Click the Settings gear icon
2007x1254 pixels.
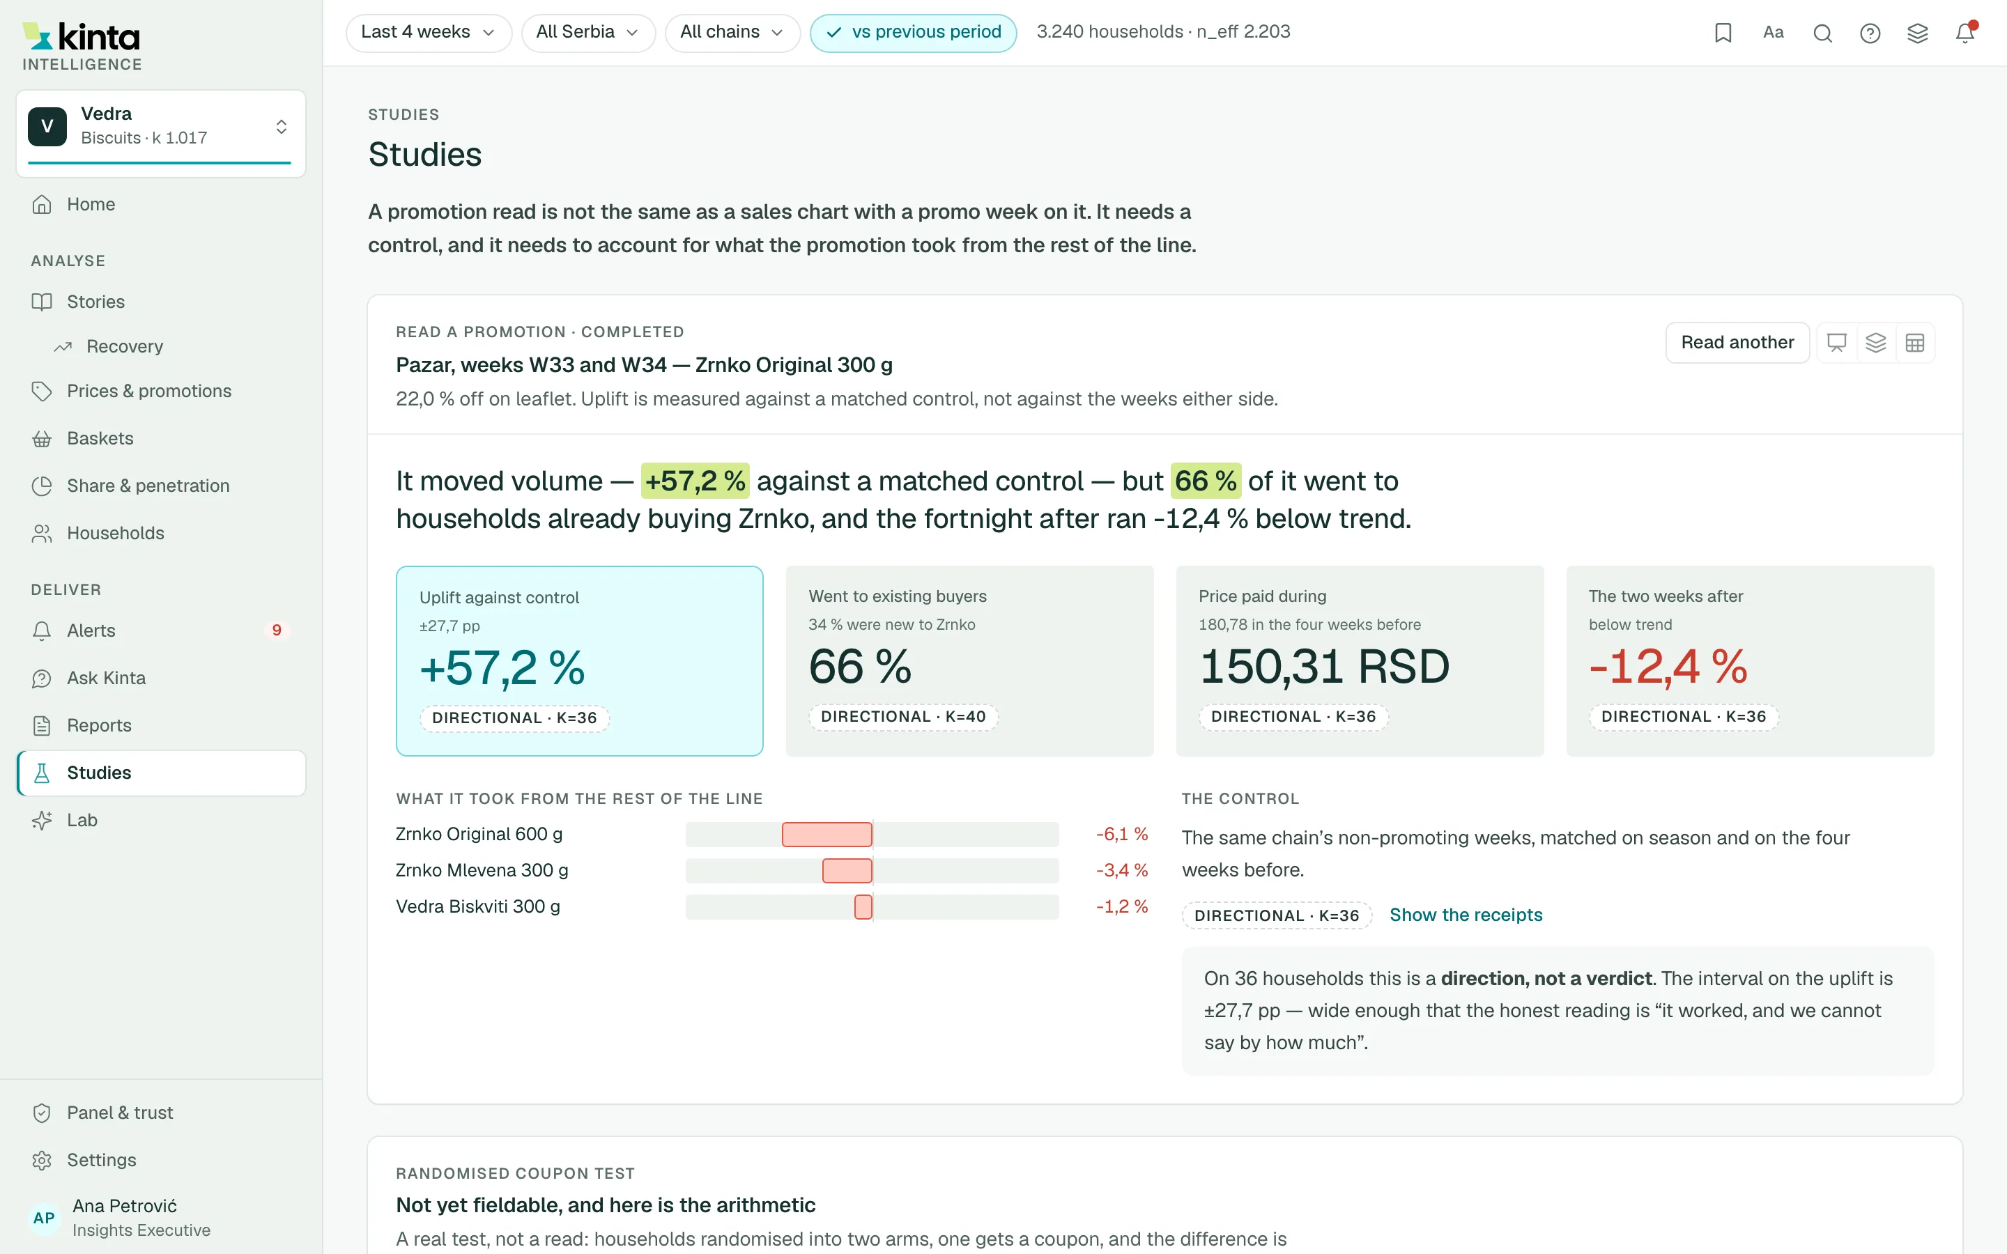(43, 1160)
